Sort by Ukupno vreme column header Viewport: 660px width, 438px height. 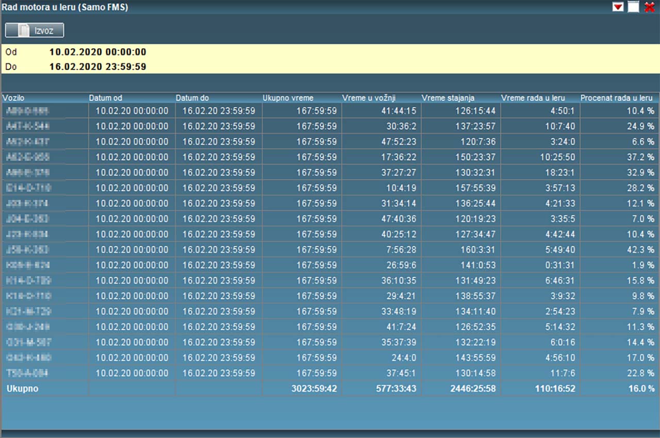(288, 98)
